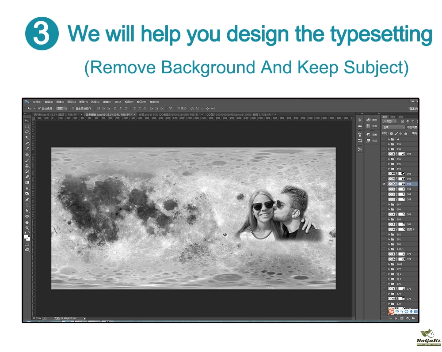Click the foreground/background color swatch
The image size is (442, 352).
tap(27, 237)
